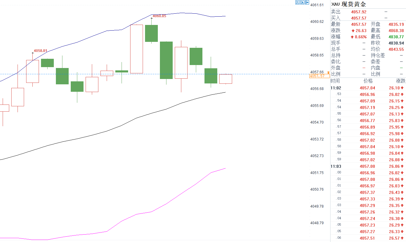Click the 时间 column header
The height and width of the screenshot is (242, 406).
pos(335,81)
